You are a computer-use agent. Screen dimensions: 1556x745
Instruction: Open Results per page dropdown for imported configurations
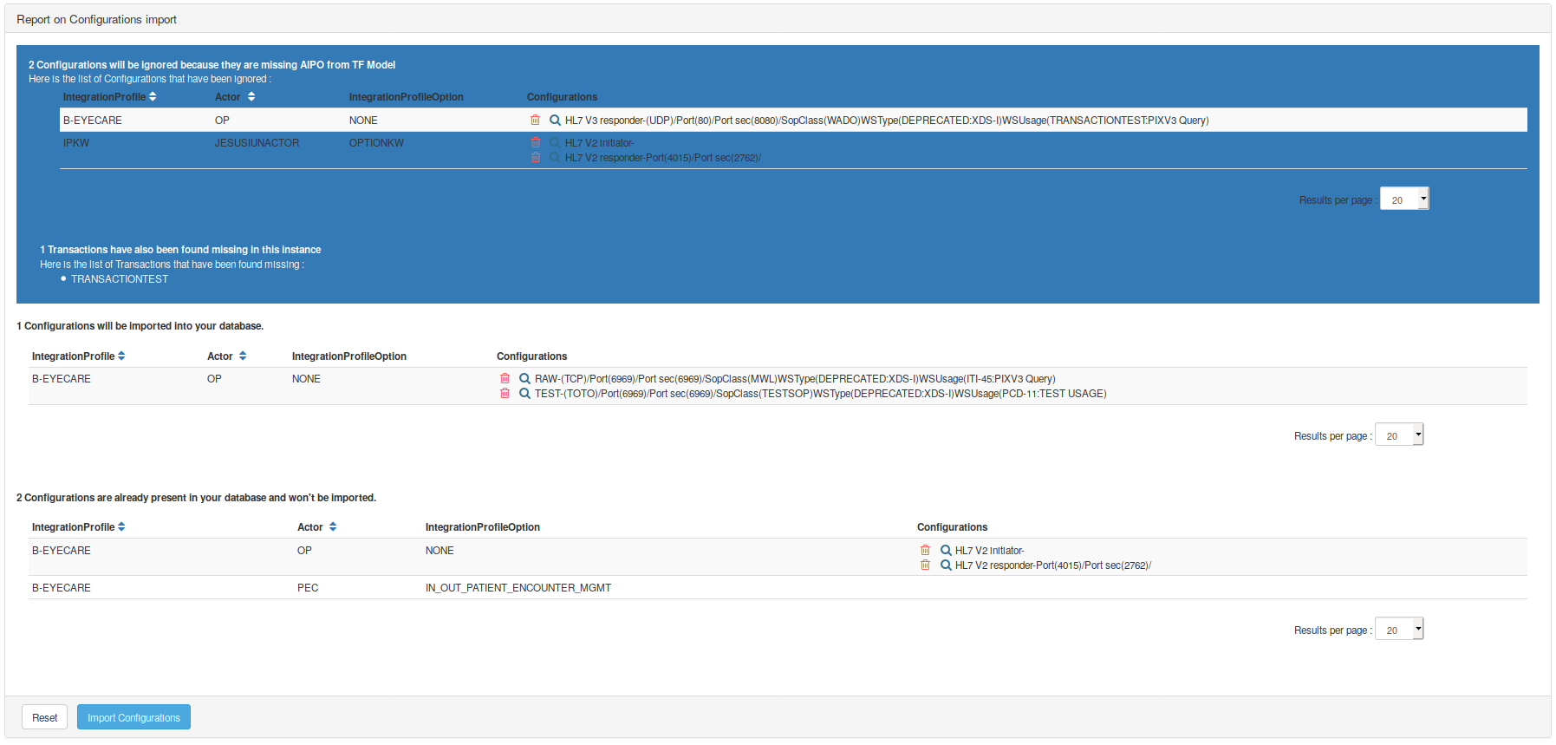click(x=1398, y=435)
